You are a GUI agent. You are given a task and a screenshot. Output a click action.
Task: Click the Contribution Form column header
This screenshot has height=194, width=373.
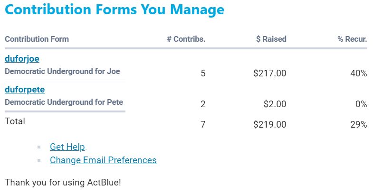point(37,39)
